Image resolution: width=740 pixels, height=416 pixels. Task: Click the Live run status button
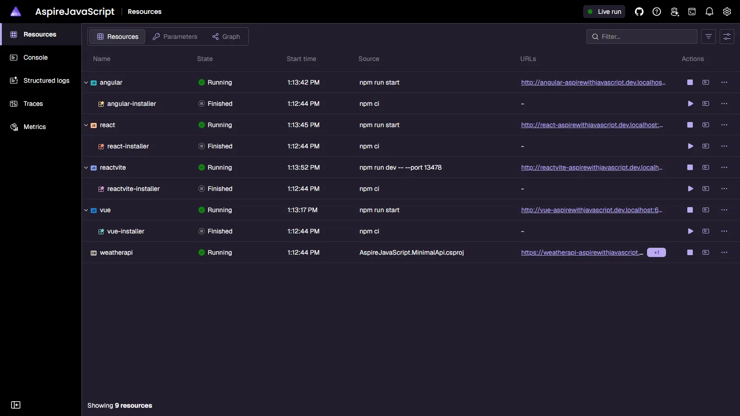tap(604, 12)
